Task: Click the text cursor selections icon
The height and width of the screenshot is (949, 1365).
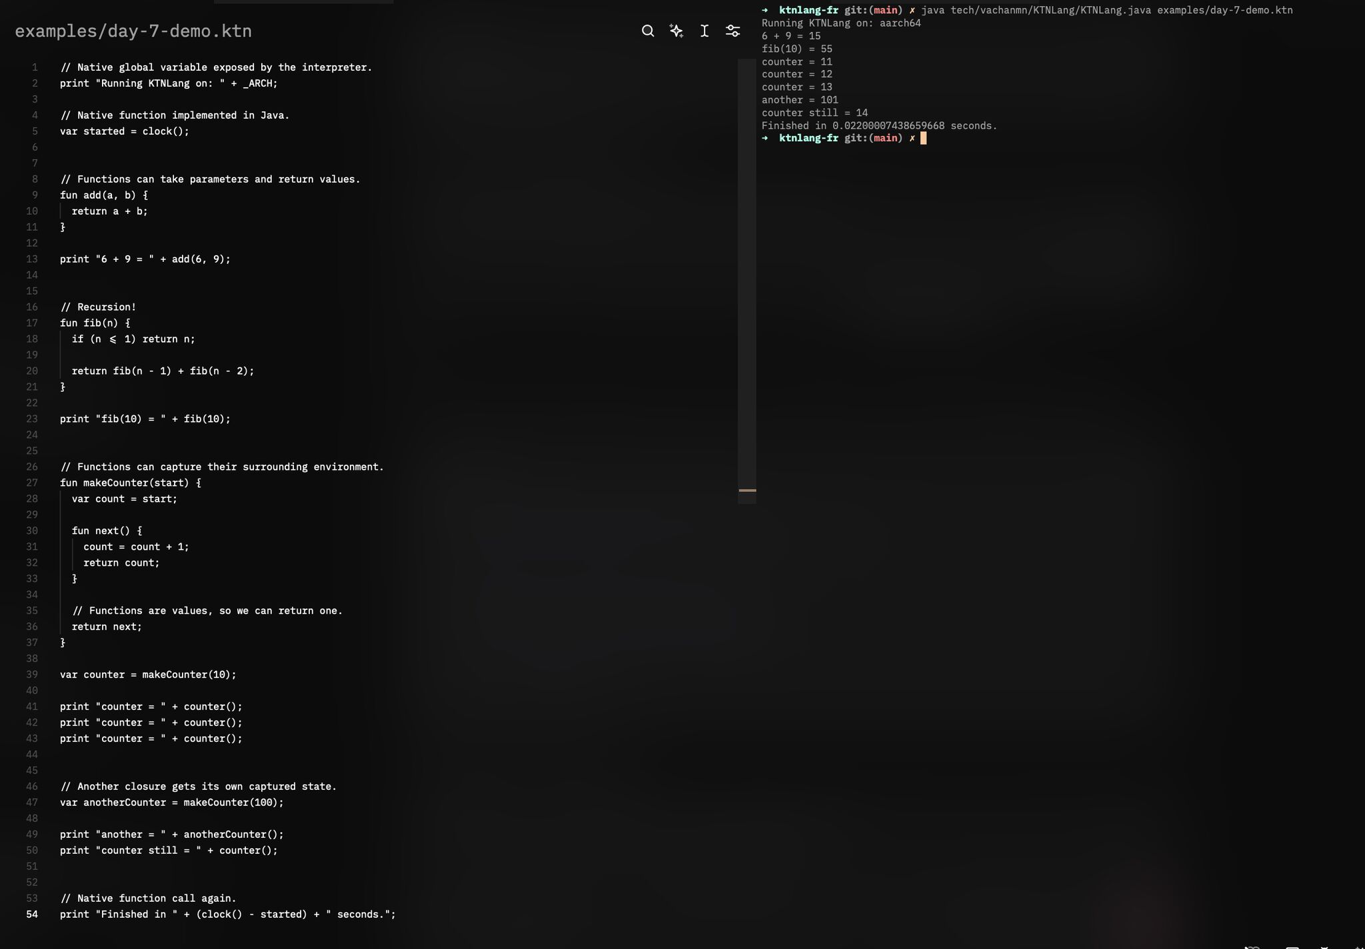Action: pyautogui.click(x=704, y=31)
